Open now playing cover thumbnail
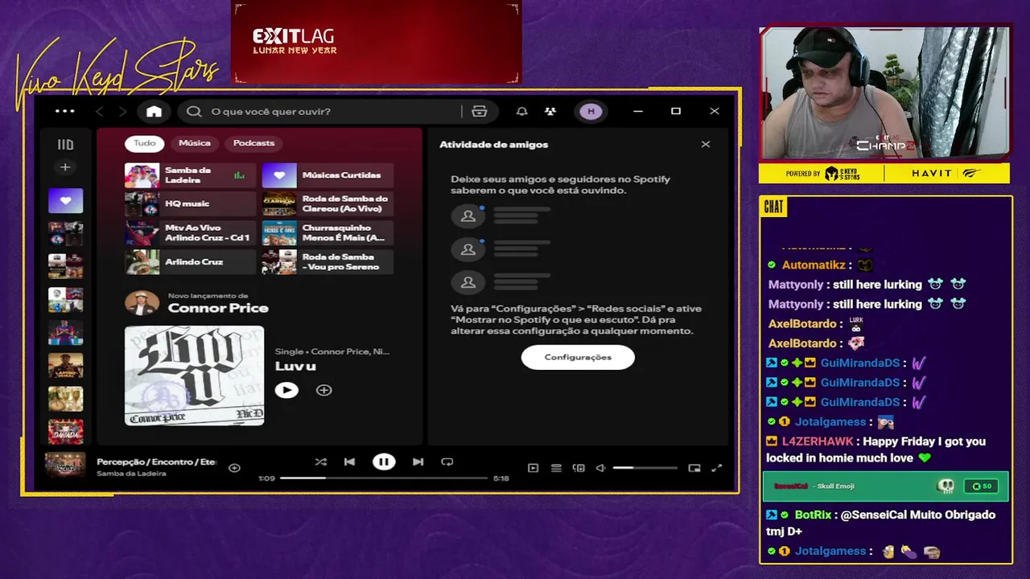The height and width of the screenshot is (579, 1030). (65, 466)
